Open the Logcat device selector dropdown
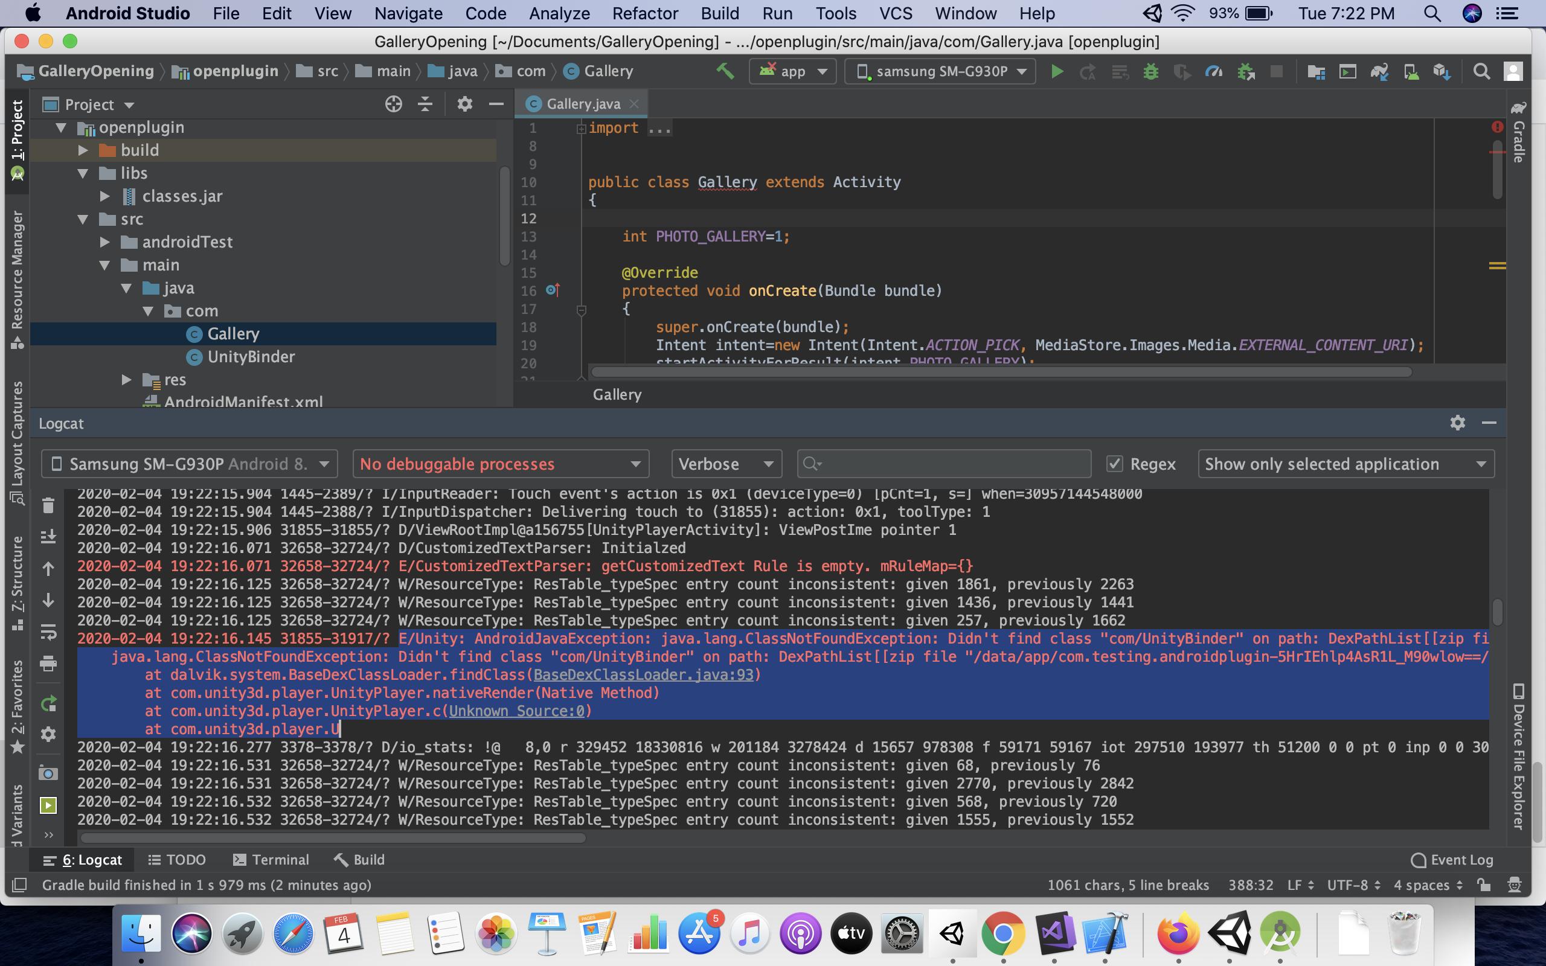This screenshot has width=1546, height=966. point(189,464)
